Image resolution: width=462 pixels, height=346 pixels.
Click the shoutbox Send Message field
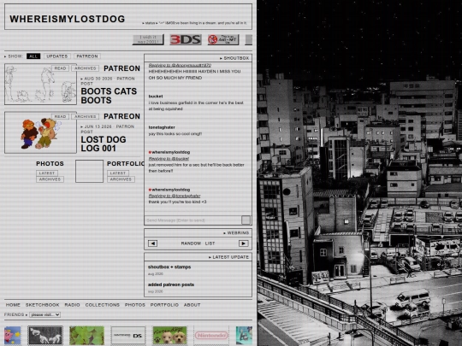click(193, 220)
